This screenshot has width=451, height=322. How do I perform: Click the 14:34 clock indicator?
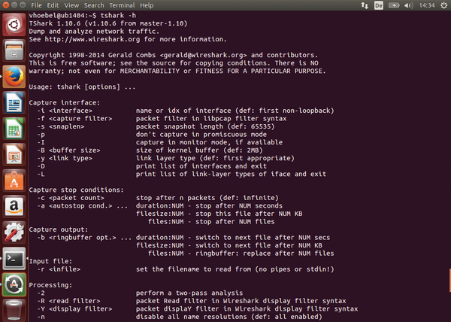(x=427, y=5)
